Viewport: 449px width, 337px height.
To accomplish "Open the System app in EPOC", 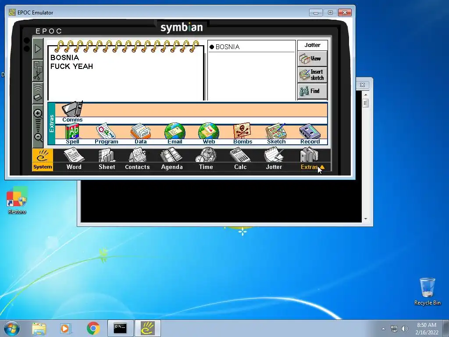I will click(x=43, y=160).
